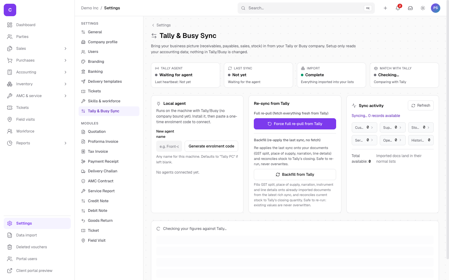Expand the Purchases menu chevron

click(65, 60)
